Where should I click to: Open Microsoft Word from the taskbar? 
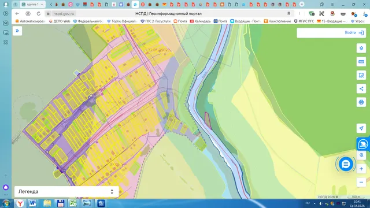pos(33,203)
